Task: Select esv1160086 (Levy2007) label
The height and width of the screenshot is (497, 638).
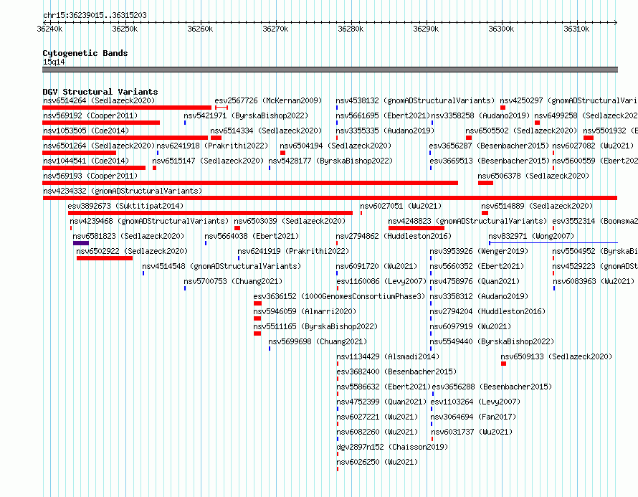Action: pyautogui.click(x=381, y=281)
